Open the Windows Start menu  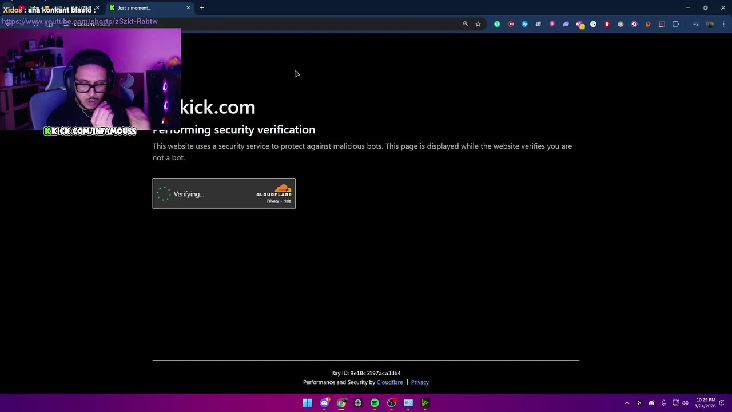point(308,403)
